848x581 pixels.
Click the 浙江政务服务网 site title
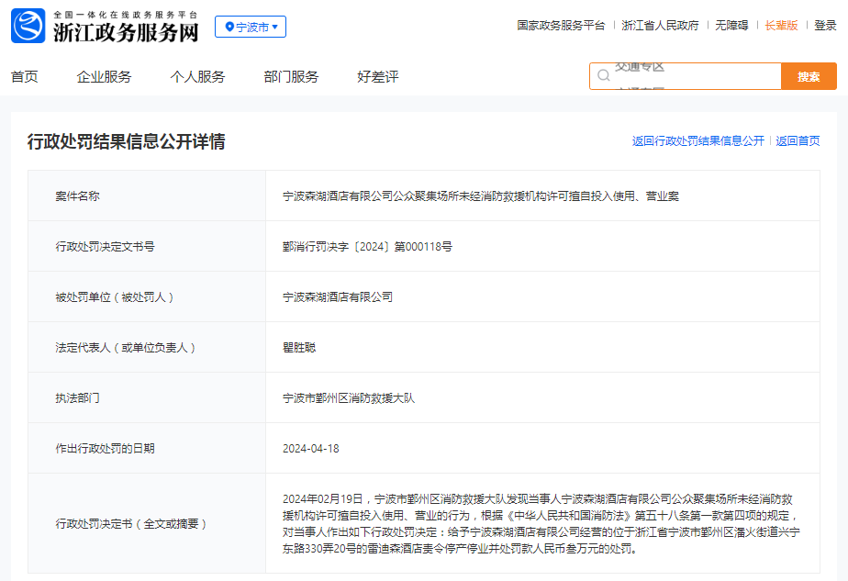126,32
